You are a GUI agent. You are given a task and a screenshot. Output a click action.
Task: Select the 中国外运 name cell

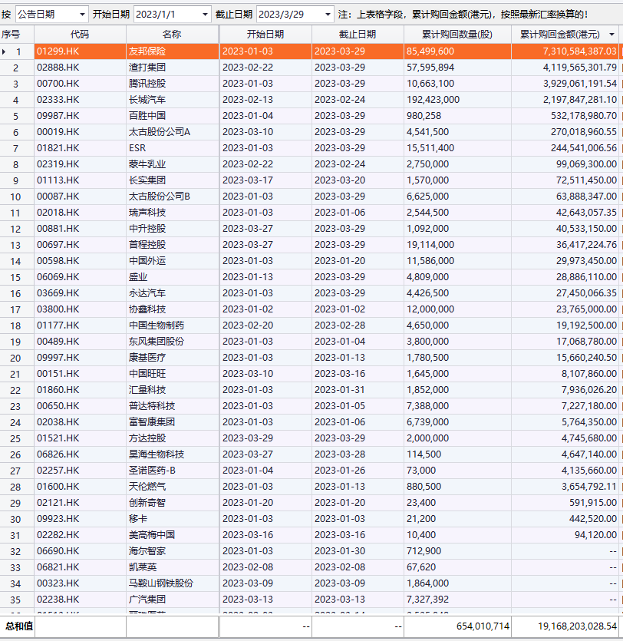coord(172,261)
